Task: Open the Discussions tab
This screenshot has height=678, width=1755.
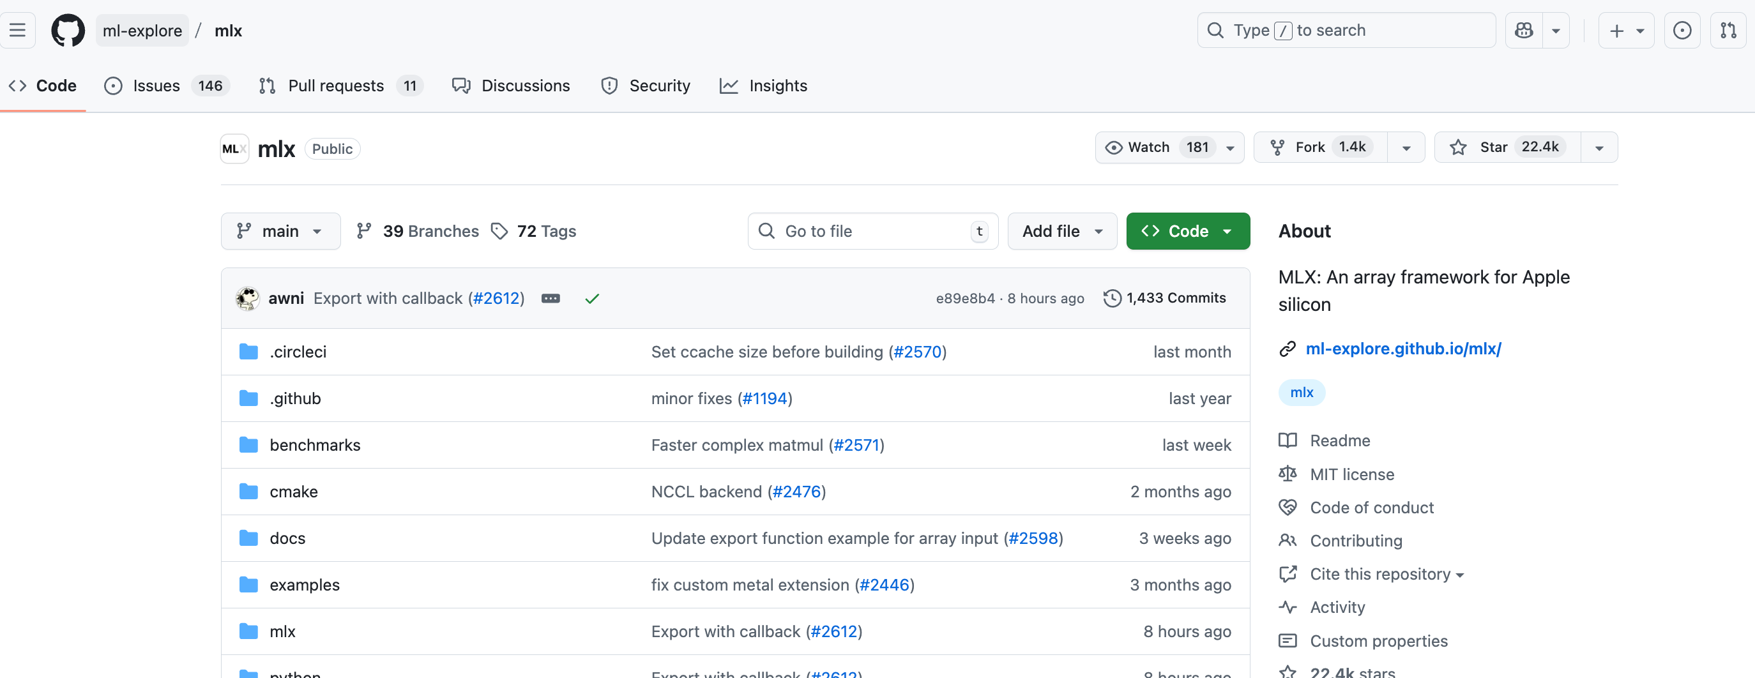Action: point(511,86)
